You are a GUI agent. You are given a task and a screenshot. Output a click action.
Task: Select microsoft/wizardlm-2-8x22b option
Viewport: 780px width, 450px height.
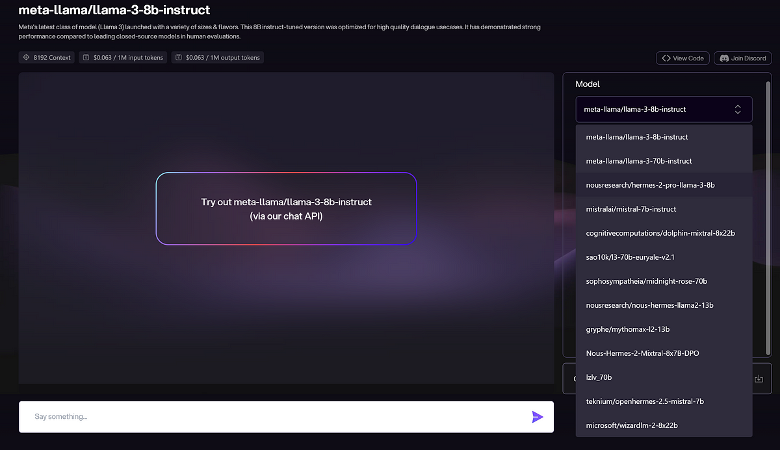pyautogui.click(x=632, y=425)
